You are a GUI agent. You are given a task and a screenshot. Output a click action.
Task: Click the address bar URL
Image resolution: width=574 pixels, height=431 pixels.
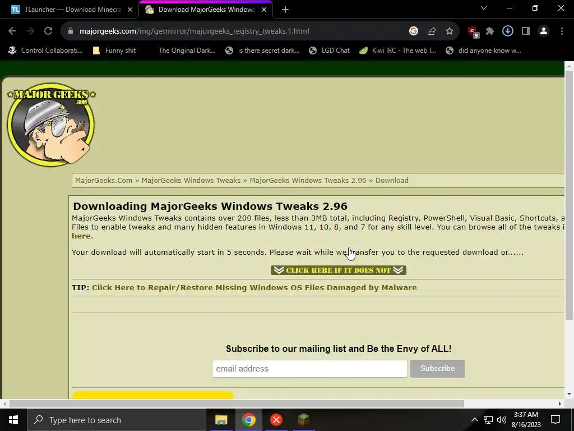click(195, 31)
